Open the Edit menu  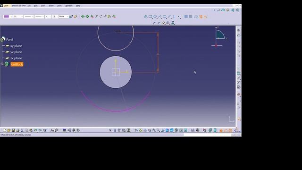pyautogui.click(x=36, y=6)
